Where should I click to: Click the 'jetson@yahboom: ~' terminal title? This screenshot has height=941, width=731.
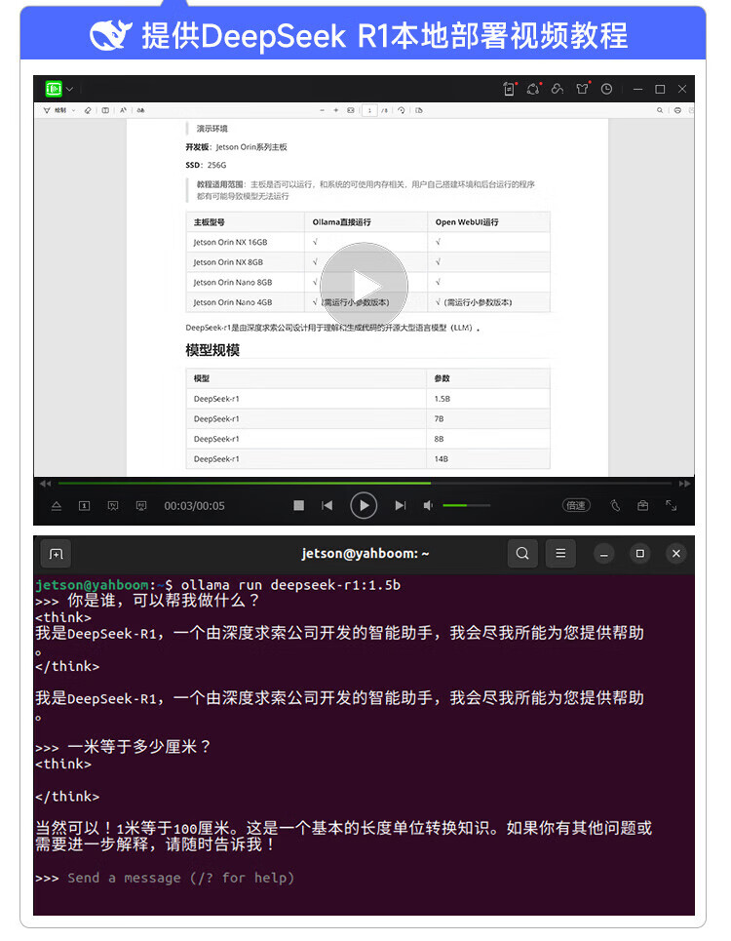pos(365,553)
